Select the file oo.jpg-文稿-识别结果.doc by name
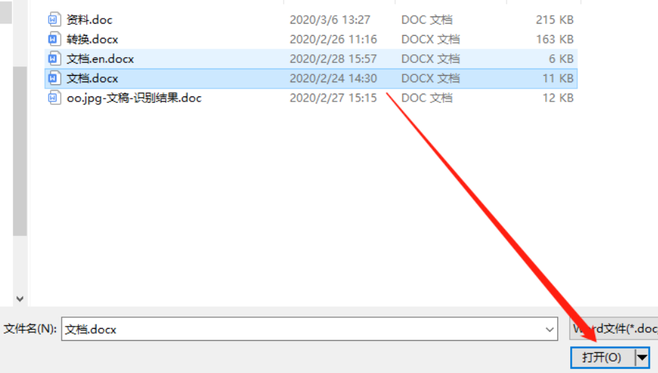The height and width of the screenshot is (373, 658). 134,98
